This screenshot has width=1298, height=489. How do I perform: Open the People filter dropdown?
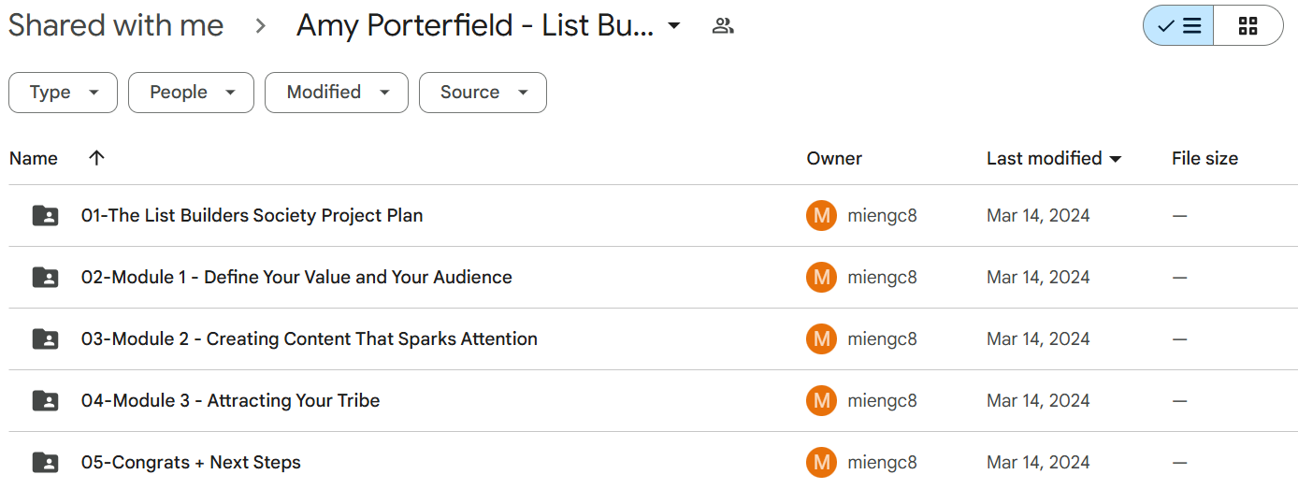click(191, 93)
